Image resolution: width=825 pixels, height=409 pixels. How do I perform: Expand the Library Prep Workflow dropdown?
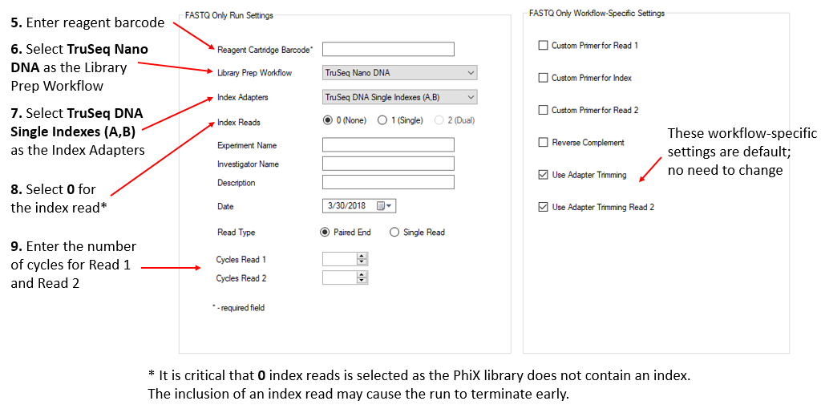[469, 73]
